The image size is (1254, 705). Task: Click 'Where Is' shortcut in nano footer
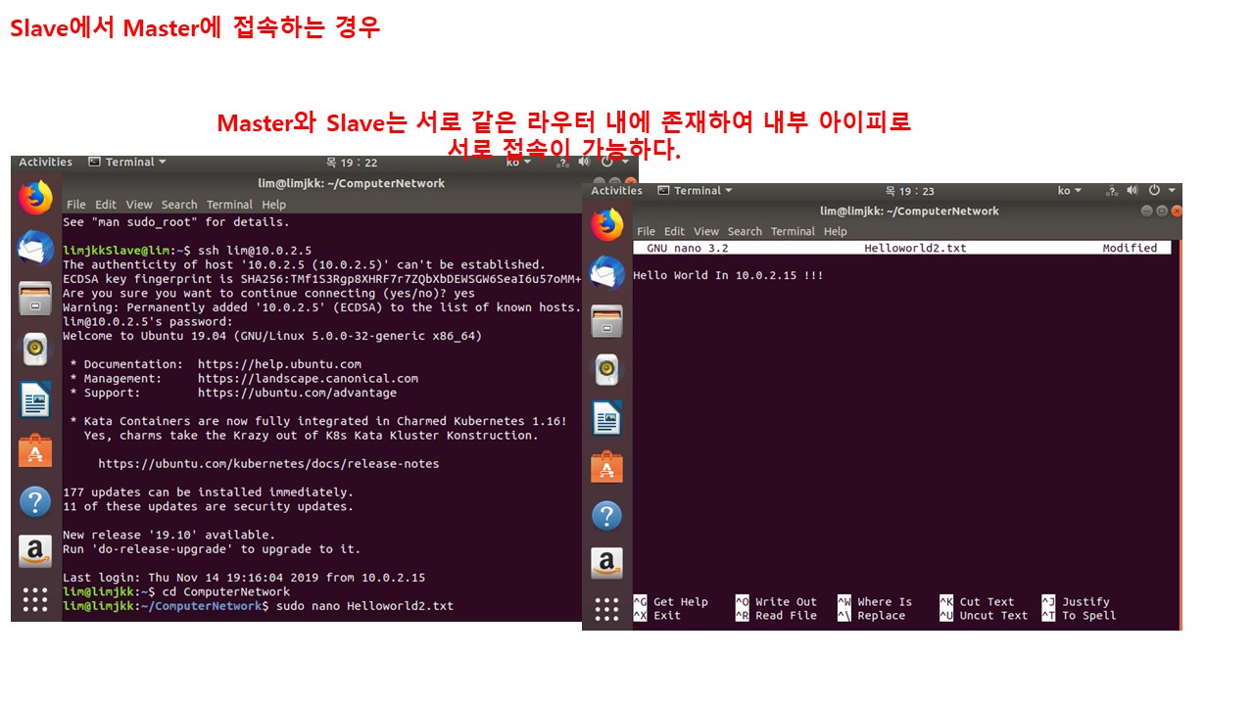(885, 602)
